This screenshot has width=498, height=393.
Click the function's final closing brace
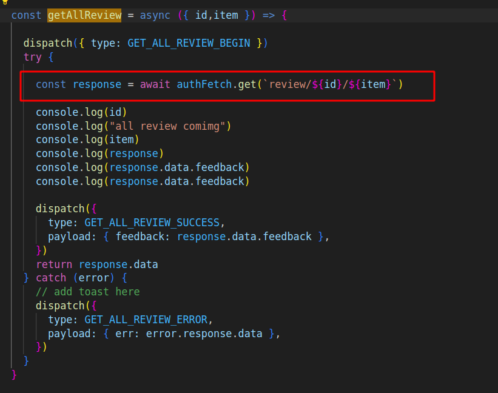[15, 374]
